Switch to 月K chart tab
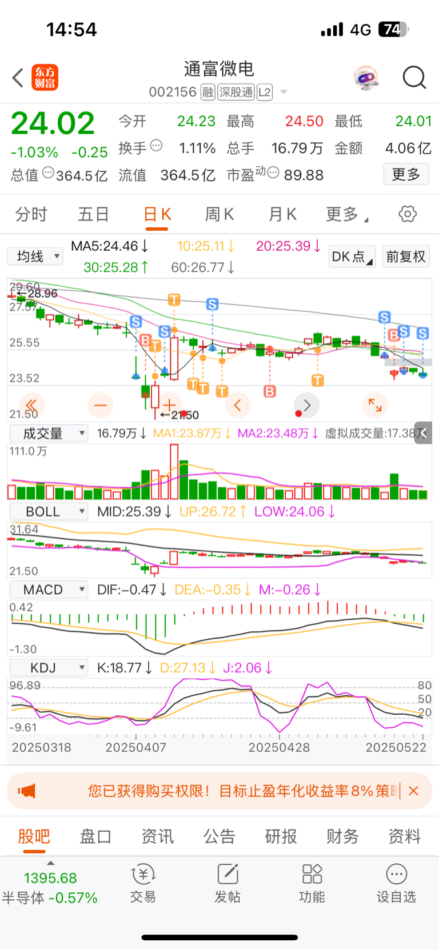 (x=282, y=214)
